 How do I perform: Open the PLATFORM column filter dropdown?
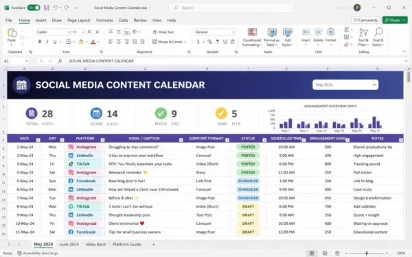(103, 140)
